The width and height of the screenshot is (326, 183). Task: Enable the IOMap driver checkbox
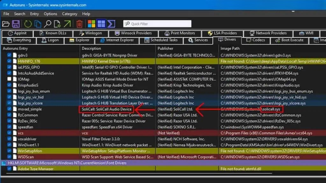point(9,79)
